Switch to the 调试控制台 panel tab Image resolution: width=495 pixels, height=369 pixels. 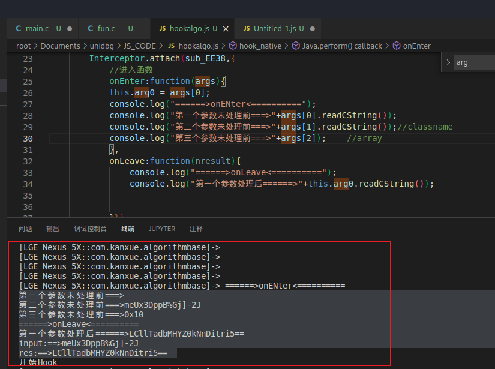[x=90, y=229]
